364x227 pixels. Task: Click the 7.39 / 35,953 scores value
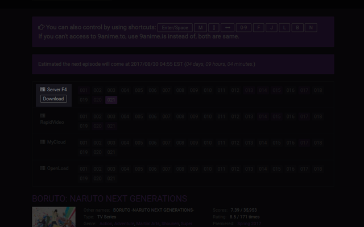(x=243, y=210)
